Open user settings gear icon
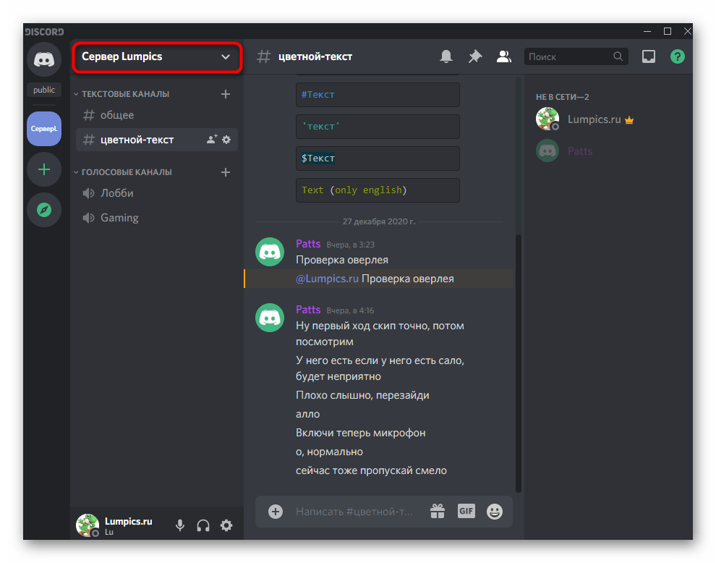 point(226,525)
